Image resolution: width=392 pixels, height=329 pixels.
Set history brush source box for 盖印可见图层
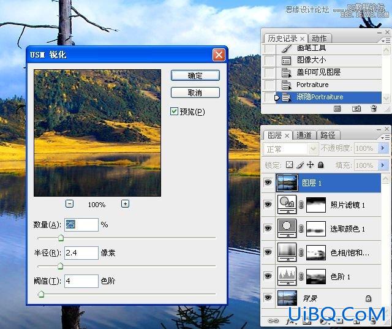pyautogui.click(x=269, y=72)
